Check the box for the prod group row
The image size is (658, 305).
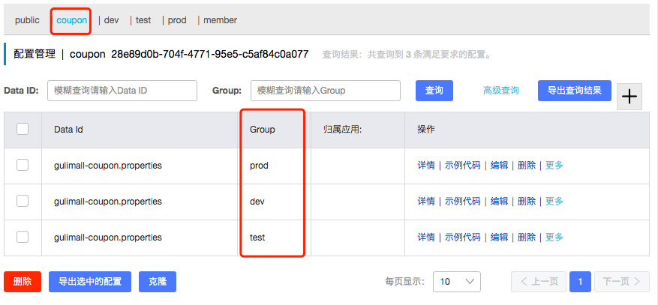pos(23,165)
